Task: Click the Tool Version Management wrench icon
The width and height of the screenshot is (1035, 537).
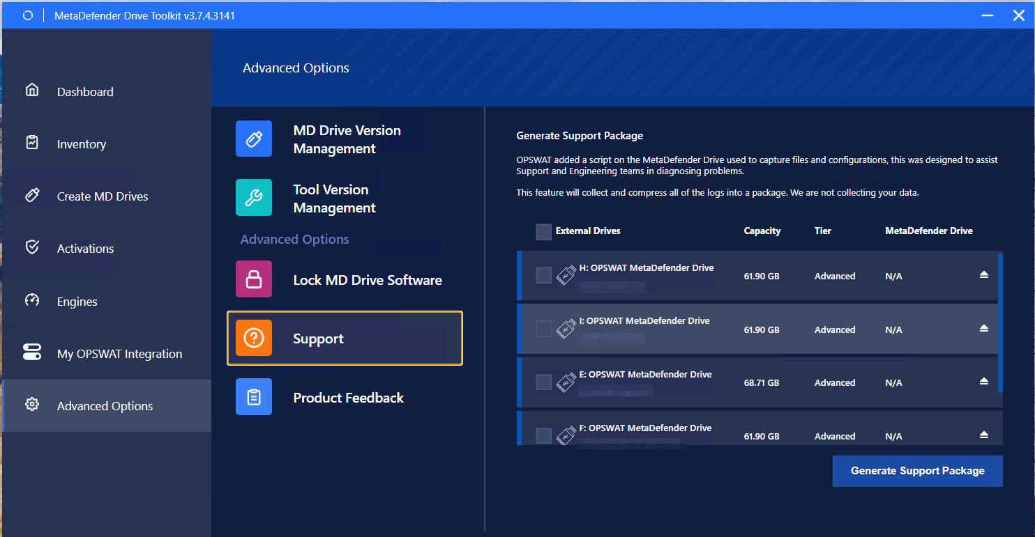Action: [254, 198]
